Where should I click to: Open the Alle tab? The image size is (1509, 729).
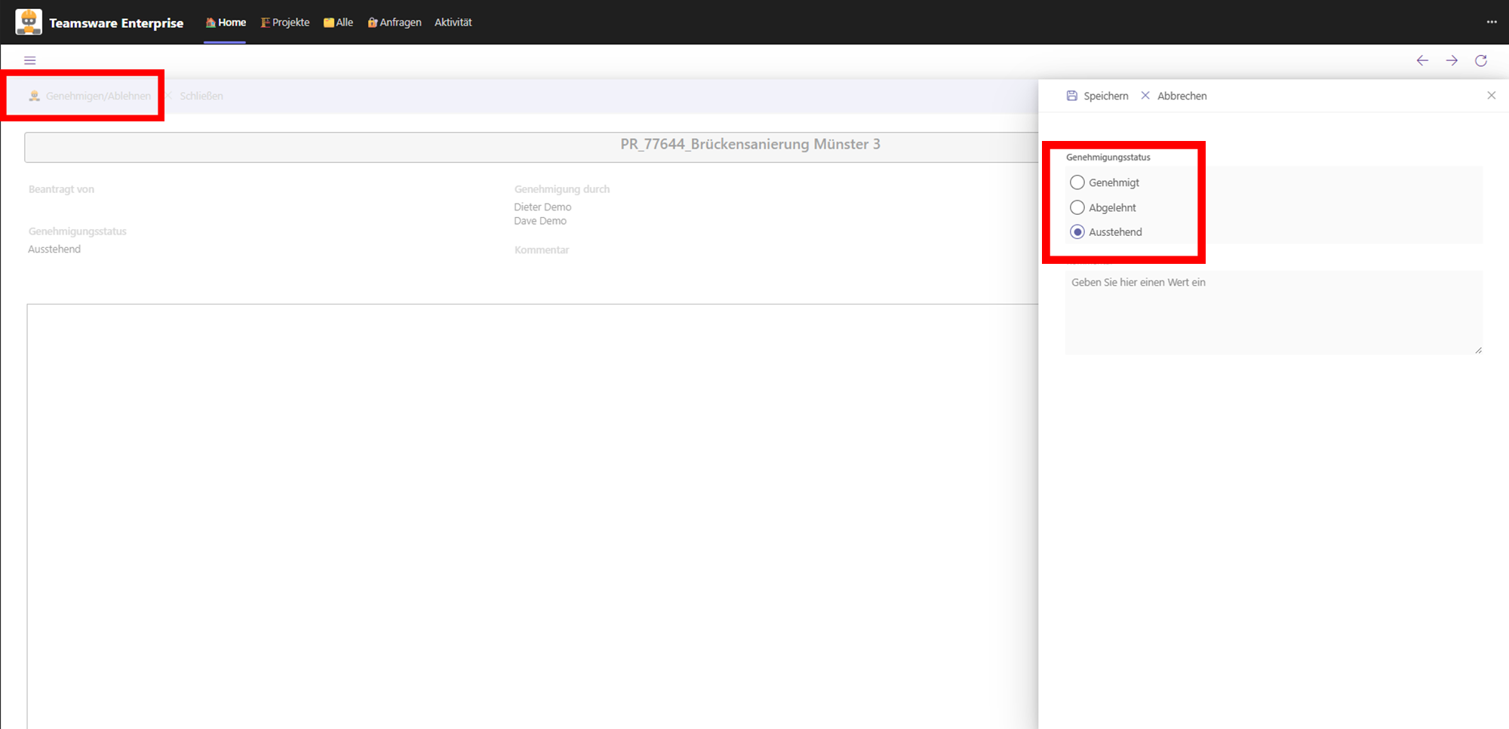(x=338, y=23)
